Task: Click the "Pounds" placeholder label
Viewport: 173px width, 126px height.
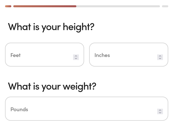Action: 19,109
